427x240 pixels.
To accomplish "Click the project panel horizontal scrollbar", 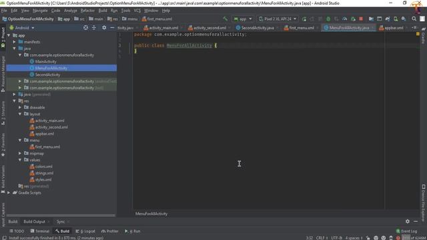I will 61,215.
